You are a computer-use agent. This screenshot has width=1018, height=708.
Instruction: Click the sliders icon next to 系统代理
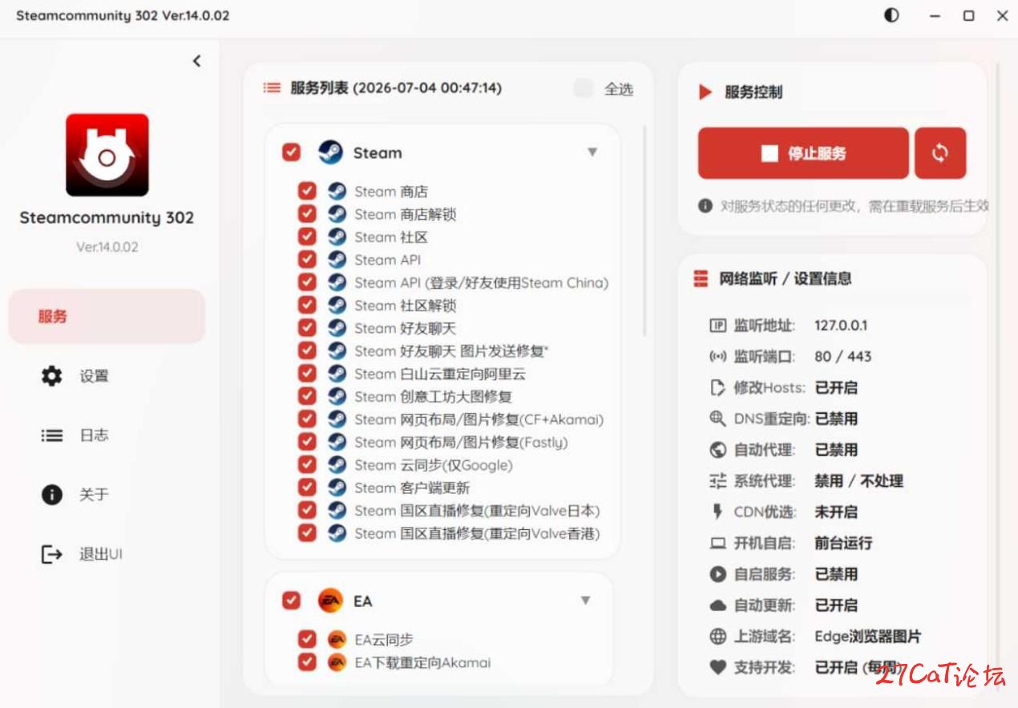[717, 481]
